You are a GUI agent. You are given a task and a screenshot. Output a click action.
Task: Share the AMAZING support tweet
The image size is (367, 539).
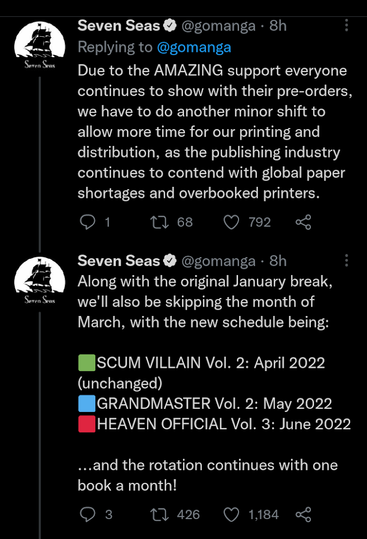pyautogui.click(x=304, y=222)
